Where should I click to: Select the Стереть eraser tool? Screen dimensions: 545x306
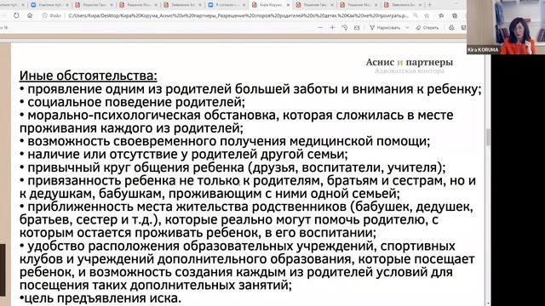pyautogui.click(x=427, y=27)
